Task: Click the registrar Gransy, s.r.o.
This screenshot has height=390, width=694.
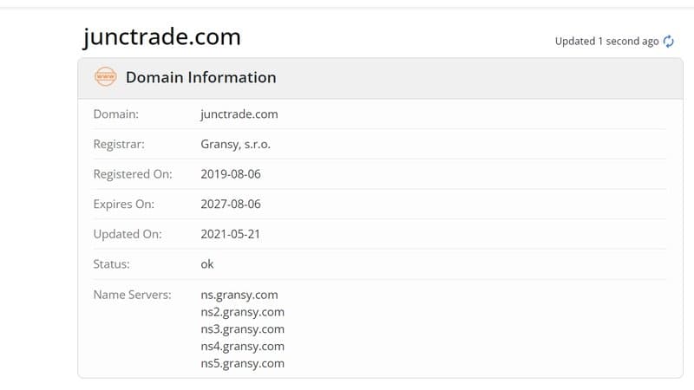Action: coord(235,144)
